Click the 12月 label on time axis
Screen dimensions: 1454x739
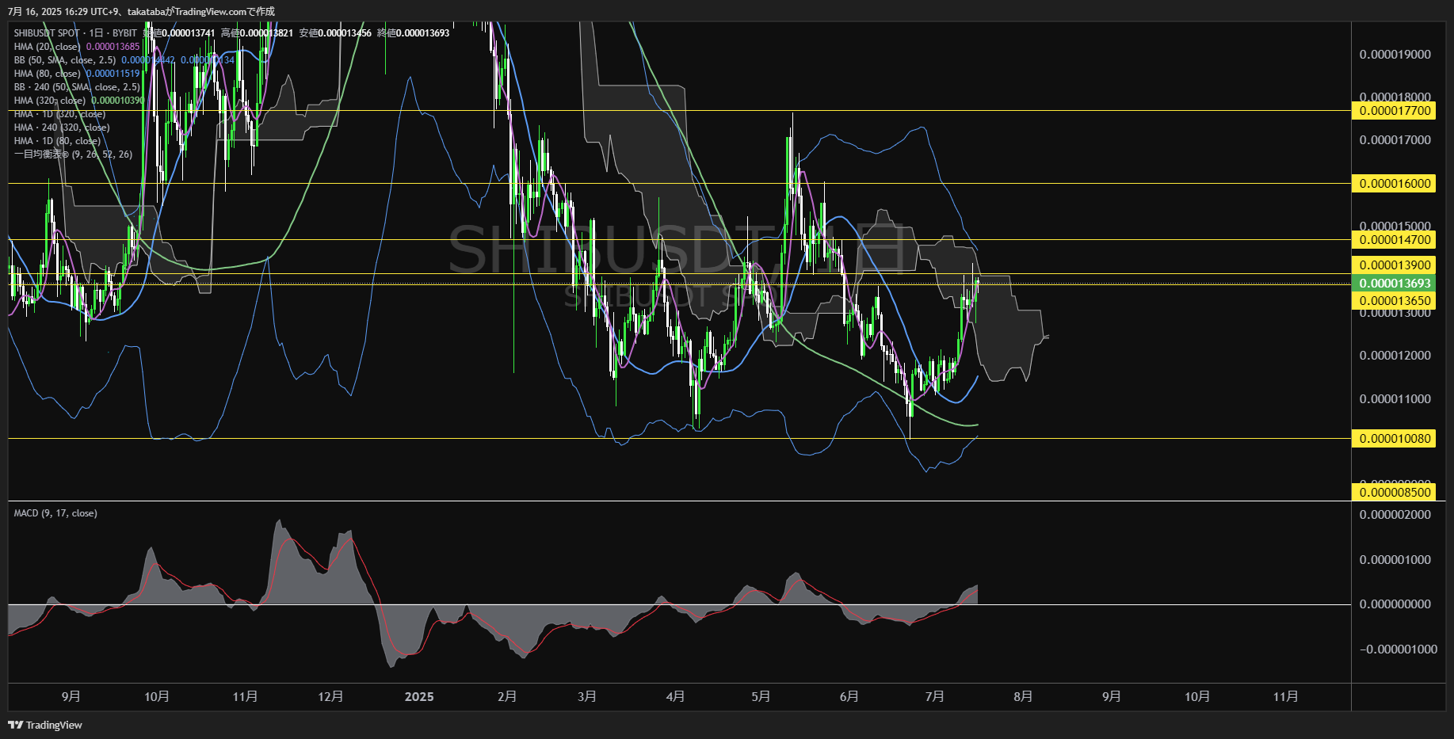pyautogui.click(x=330, y=697)
